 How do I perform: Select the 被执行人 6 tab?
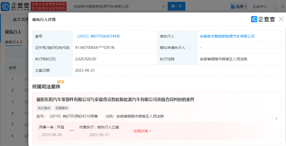14,42
